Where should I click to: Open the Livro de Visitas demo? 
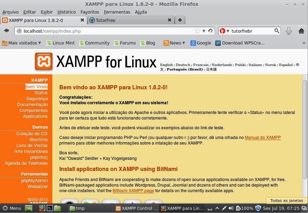[32, 145]
